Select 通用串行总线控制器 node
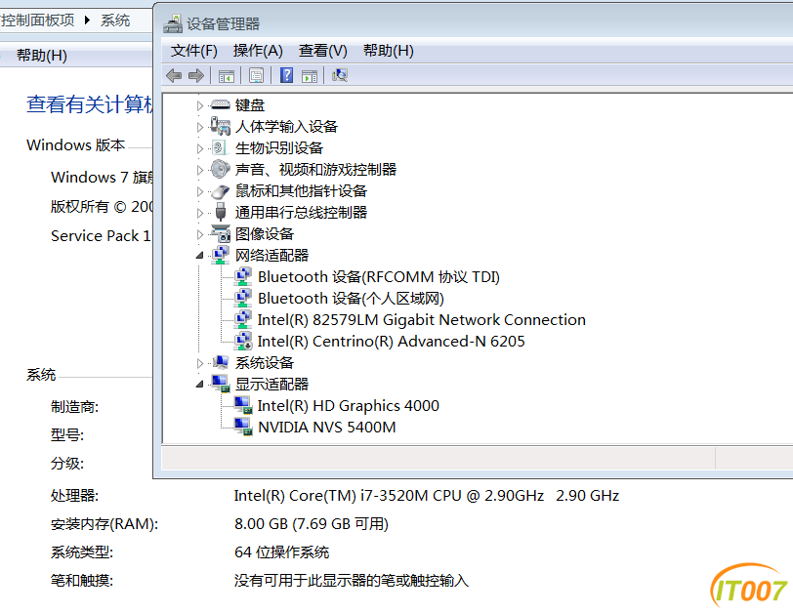 coord(301,212)
